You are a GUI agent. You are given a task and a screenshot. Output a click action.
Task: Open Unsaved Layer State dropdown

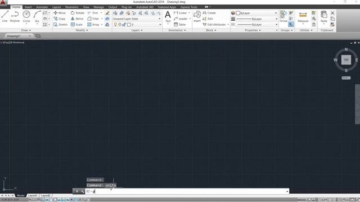click(x=137, y=19)
